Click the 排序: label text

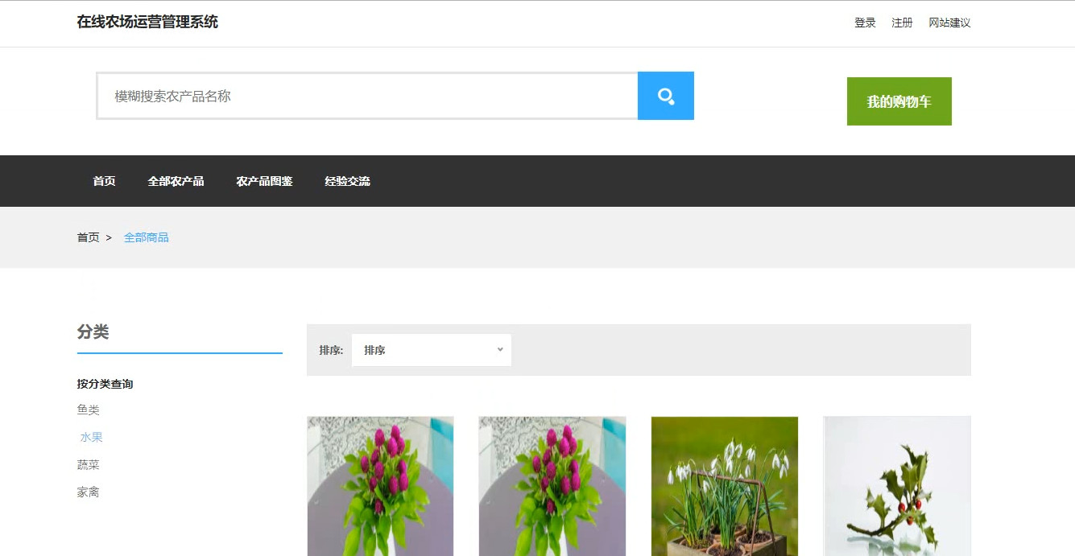331,350
